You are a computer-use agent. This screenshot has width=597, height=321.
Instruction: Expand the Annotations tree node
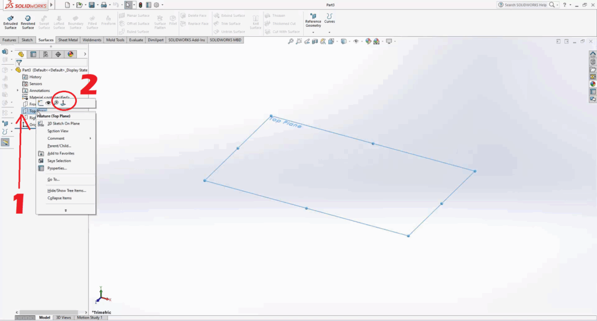tap(17, 91)
